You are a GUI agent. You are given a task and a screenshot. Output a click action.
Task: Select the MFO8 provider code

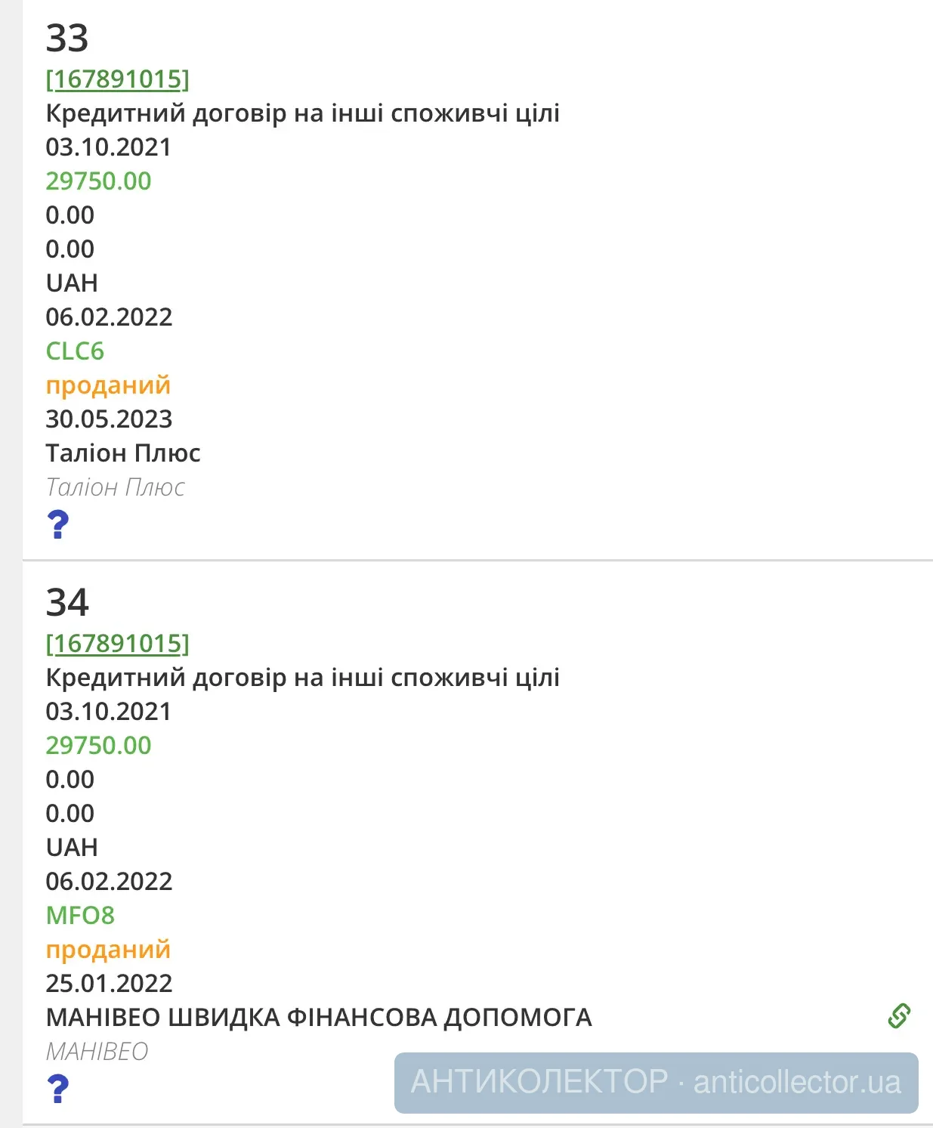coord(80,915)
